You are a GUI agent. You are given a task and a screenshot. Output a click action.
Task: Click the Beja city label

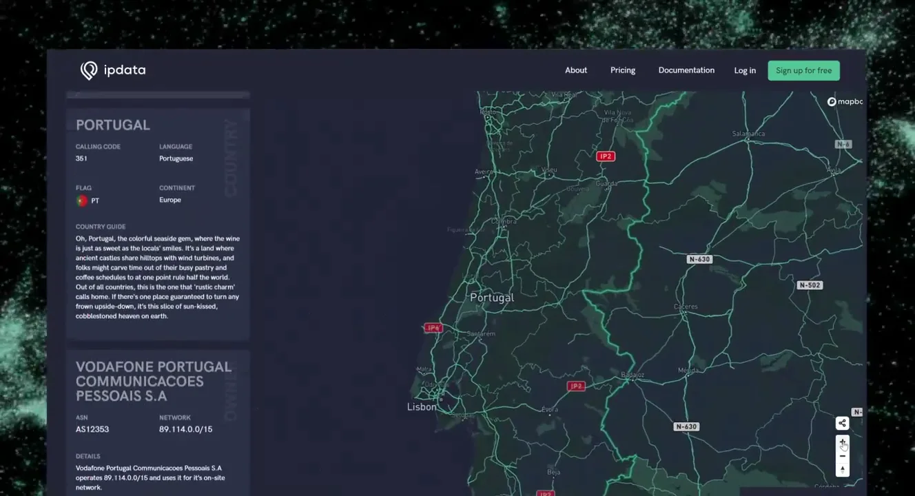point(553,472)
